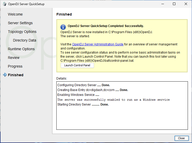Select Runtime Options in the sidebar
The width and height of the screenshot is (192, 143).
(x=21, y=49)
